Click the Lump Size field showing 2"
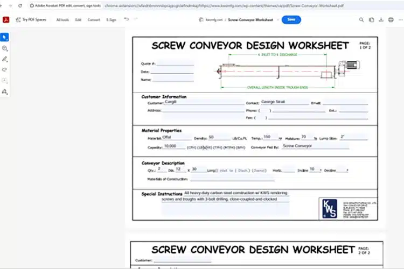Screen dimensions: 404x269 pyautogui.click(x=354, y=137)
